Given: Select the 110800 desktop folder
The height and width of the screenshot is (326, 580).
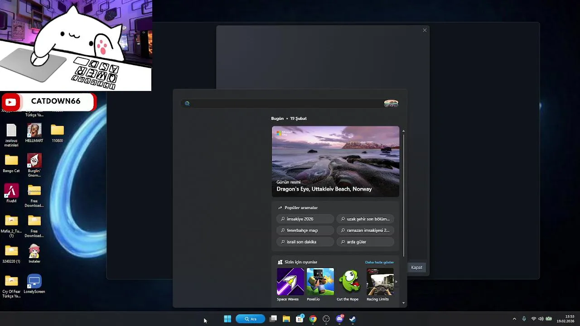Looking at the screenshot, I should tap(57, 133).
